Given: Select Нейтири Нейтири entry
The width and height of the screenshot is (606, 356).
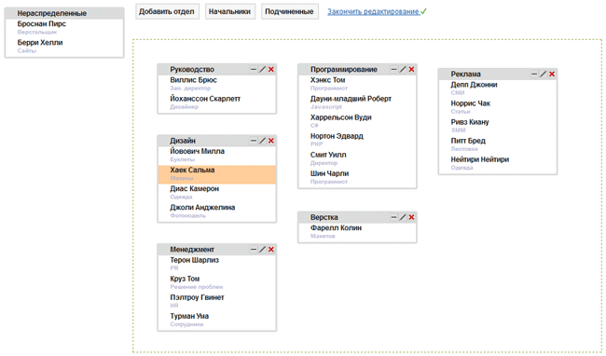Looking at the screenshot, I should point(498,163).
